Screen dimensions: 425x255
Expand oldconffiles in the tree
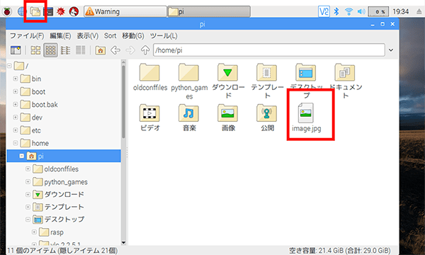tap(28, 169)
